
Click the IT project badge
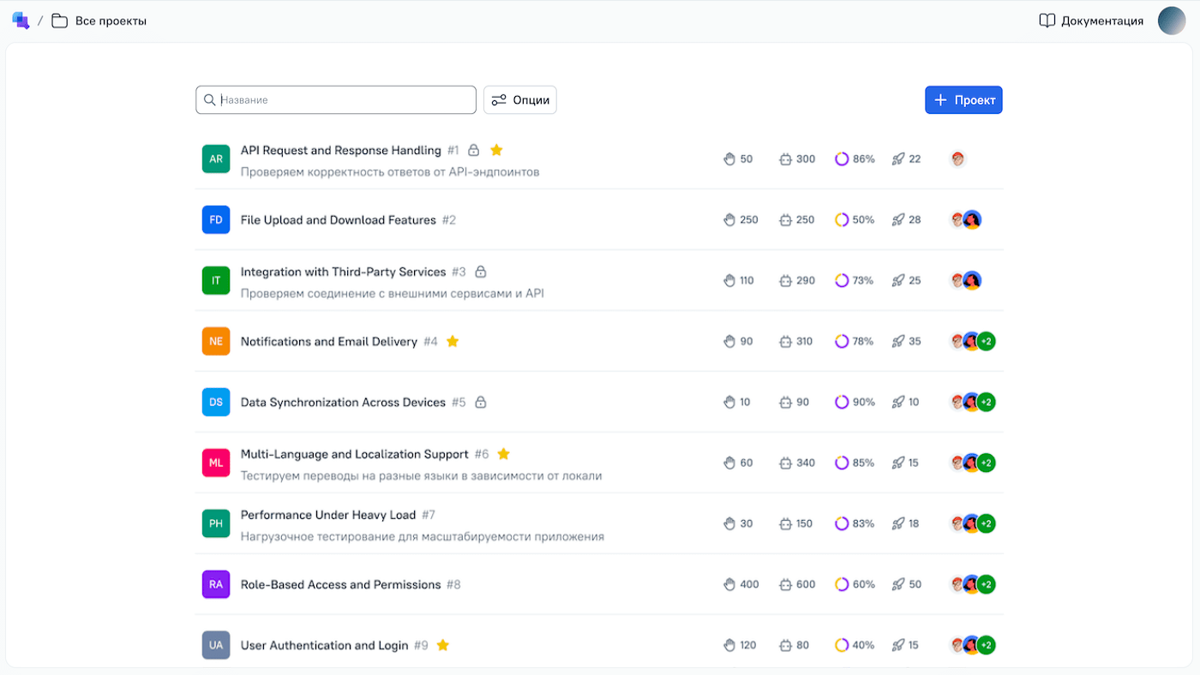(216, 280)
